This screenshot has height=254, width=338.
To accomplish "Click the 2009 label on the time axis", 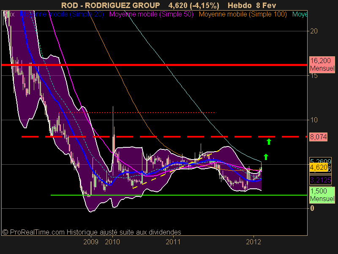I will pyautogui.click(x=91, y=242).
